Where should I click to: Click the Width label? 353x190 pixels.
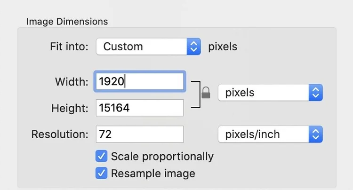click(72, 82)
